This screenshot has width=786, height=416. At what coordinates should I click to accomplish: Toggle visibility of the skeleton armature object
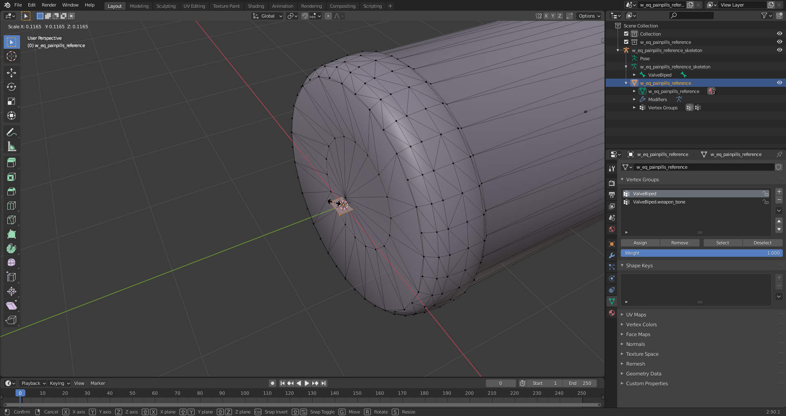coord(779,50)
